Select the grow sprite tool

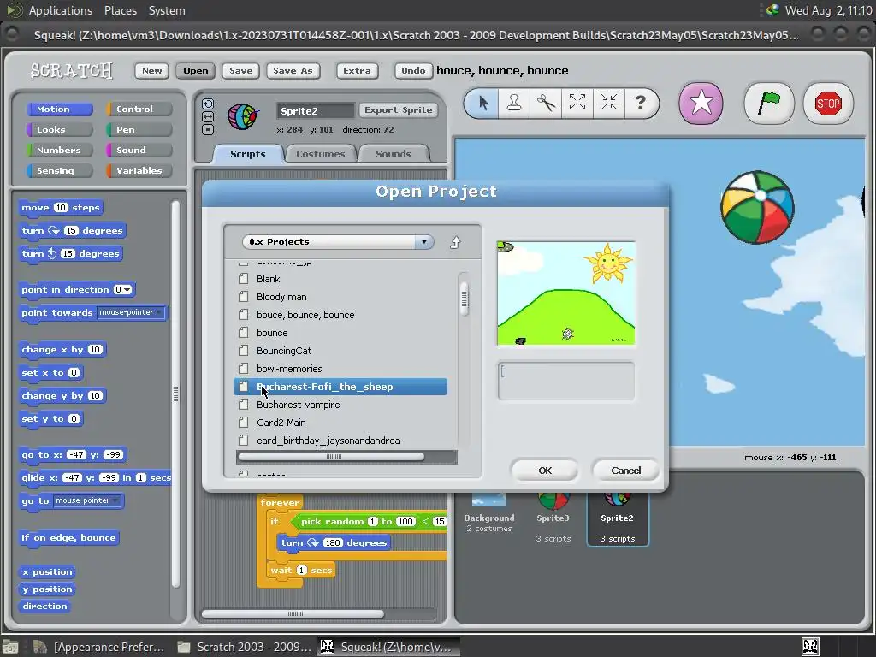point(577,103)
